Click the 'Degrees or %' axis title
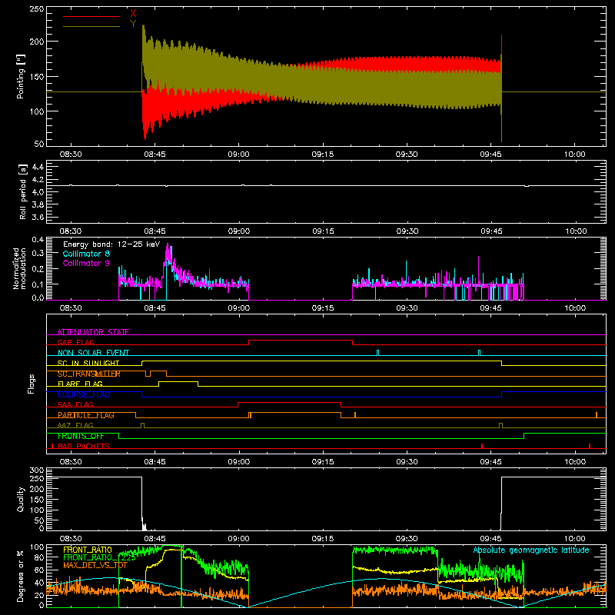 [x=21, y=576]
